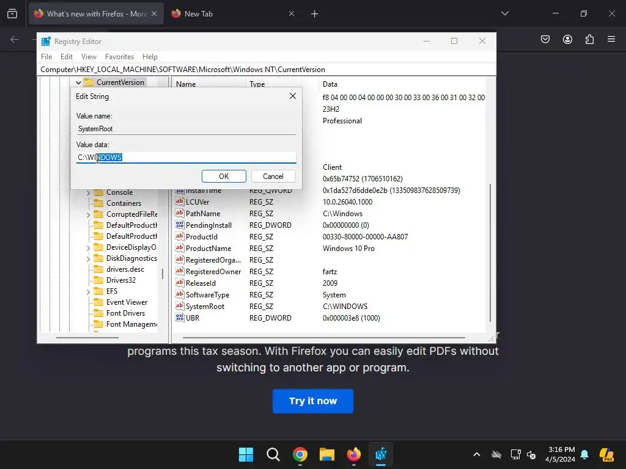Expand the Console key

(88, 192)
